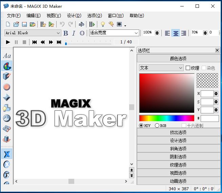Click the vertical scrollbar down arrow of canvas
The image size is (222, 193).
132,164
